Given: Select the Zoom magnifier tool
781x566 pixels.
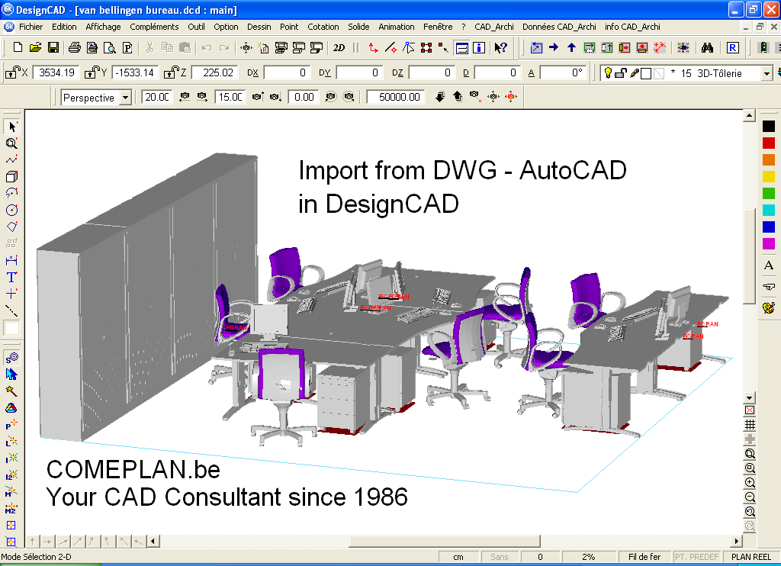Looking at the screenshot, I should pos(11,143).
